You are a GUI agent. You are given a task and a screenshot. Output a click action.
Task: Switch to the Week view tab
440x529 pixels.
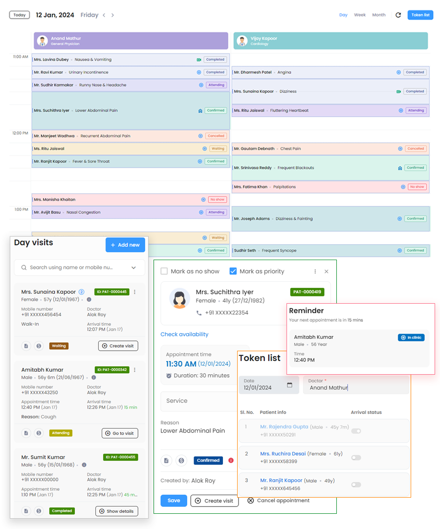360,15
